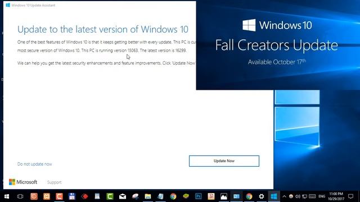Open the orange Camtasia recorder taskbar icon
Screen dimensions: 360x202
pos(59,196)
